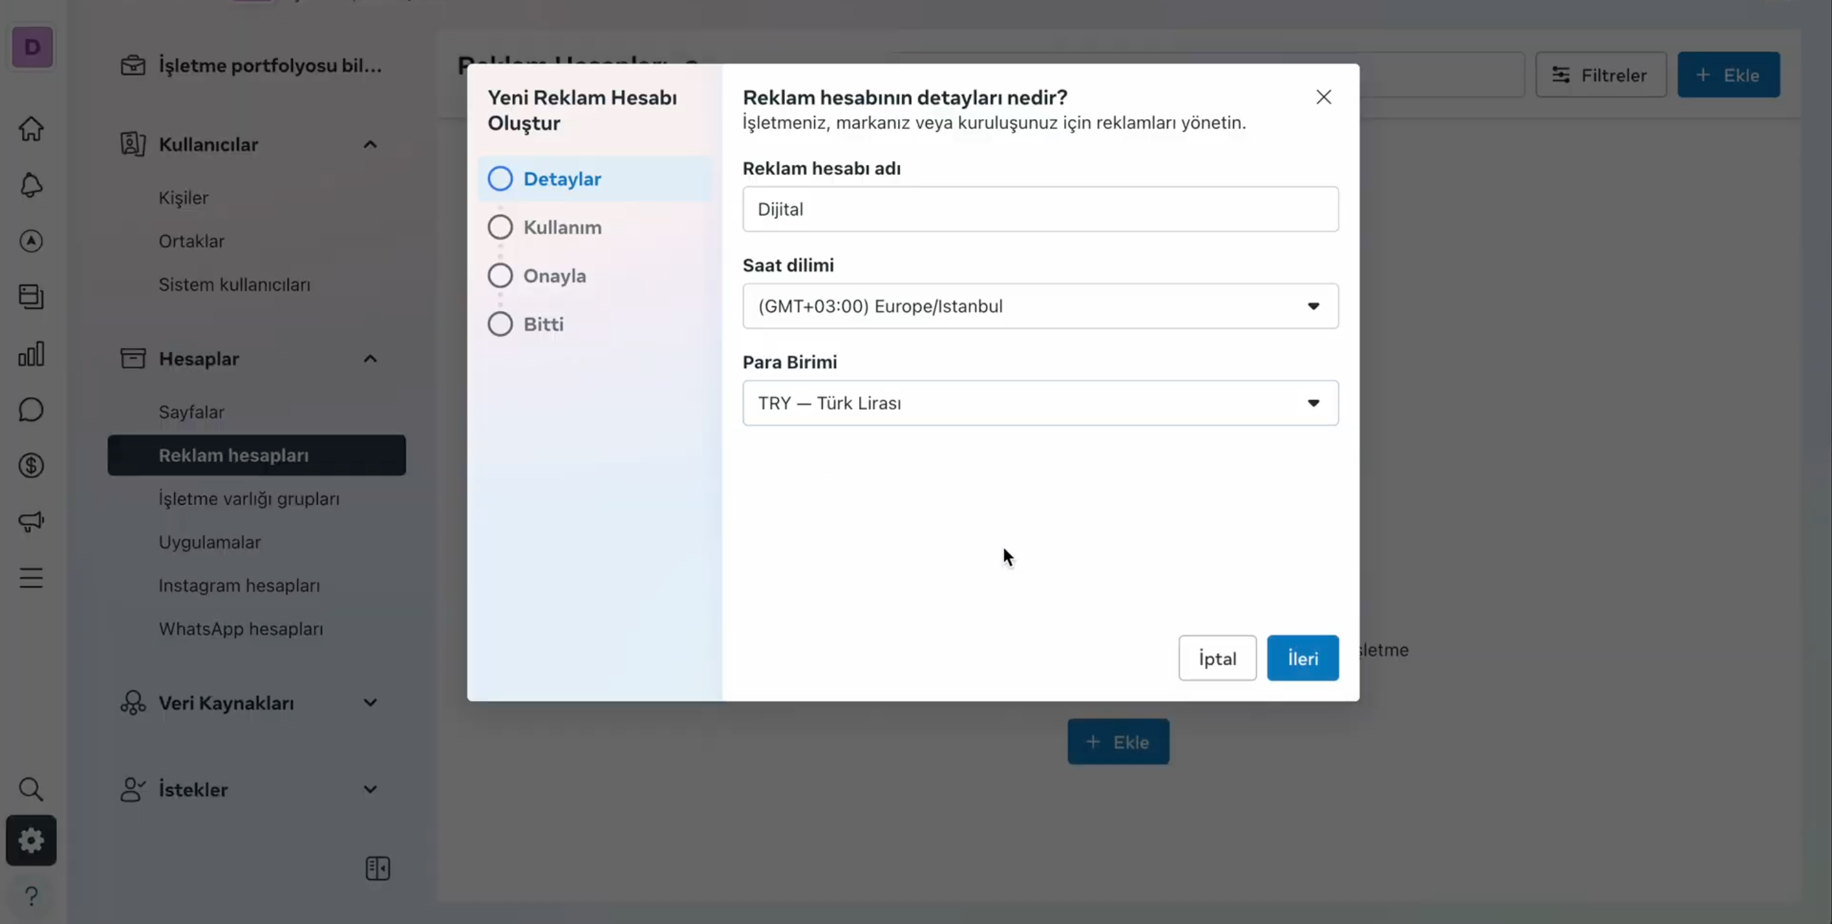Screen dimensions: 1832x924
Task: Open the Para Birimi dropdown
Action: pyautogui.click(x=1041, y=402)
